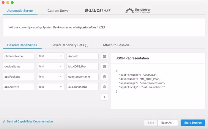Remove the appPackage capability with trash icon
Screen dimensions: 208x129
coord(104,77)
